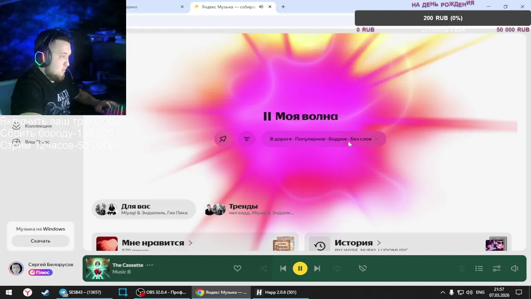Open the lyrics icon in the player bar

[461, 268]
